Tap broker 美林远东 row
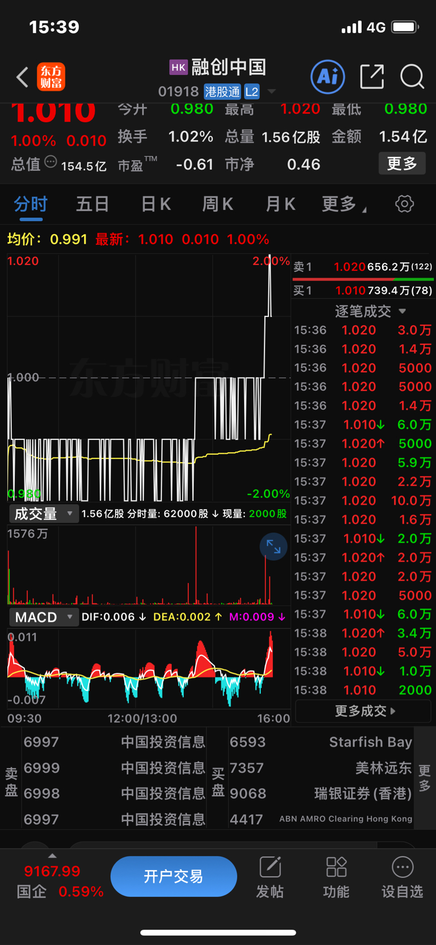This screenshot has width=436, height=945. coord(321,768)
